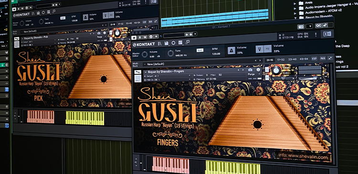Open the library browser in the Fingers Kontakt window
358x174 pixels.
pos(159,43)
